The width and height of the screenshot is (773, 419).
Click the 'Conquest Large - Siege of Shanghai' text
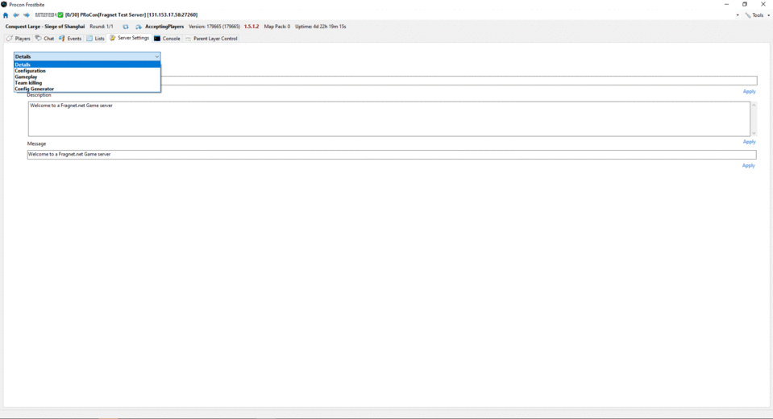45,27
